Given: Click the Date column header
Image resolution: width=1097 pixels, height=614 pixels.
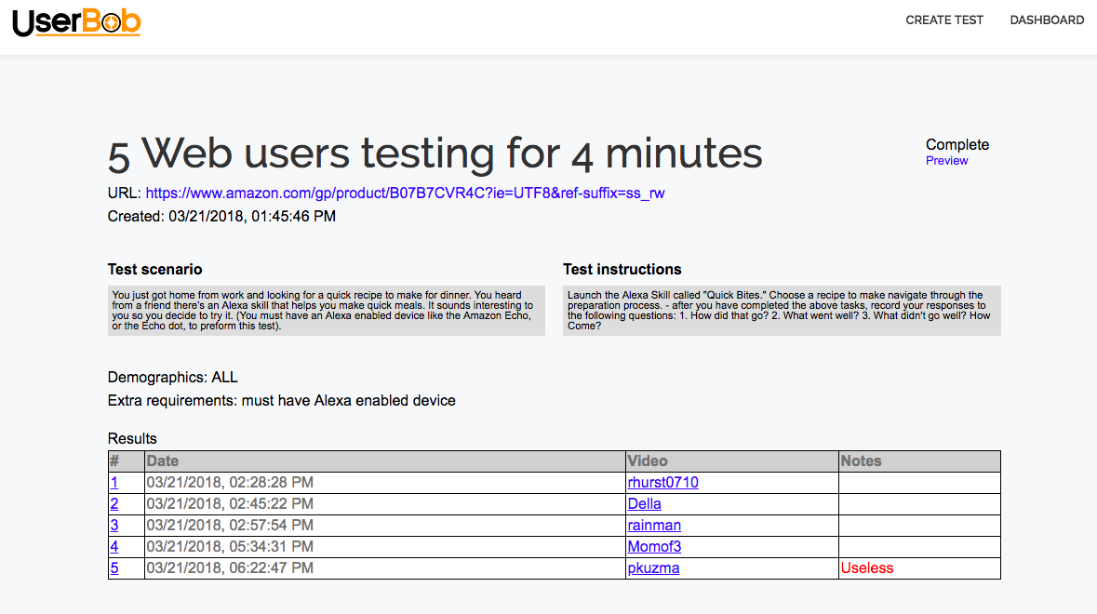Looking at the screenshot, I should coord(163,461).
